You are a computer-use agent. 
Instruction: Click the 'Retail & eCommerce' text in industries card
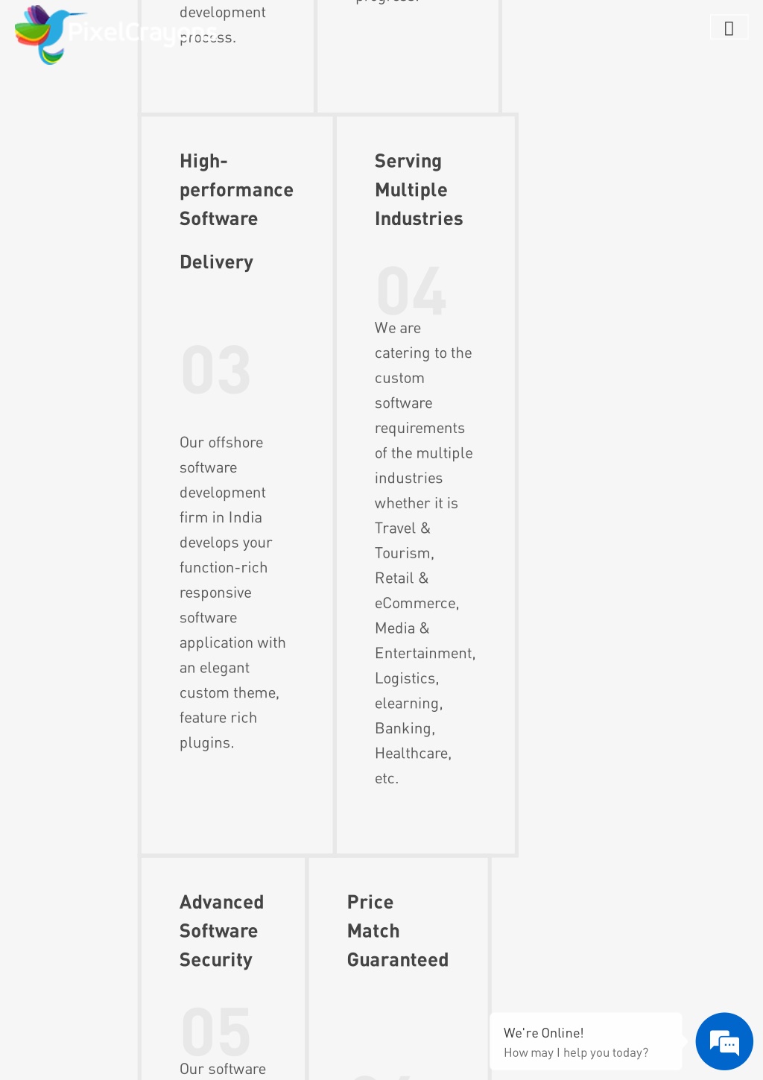(x=417, y=590)
